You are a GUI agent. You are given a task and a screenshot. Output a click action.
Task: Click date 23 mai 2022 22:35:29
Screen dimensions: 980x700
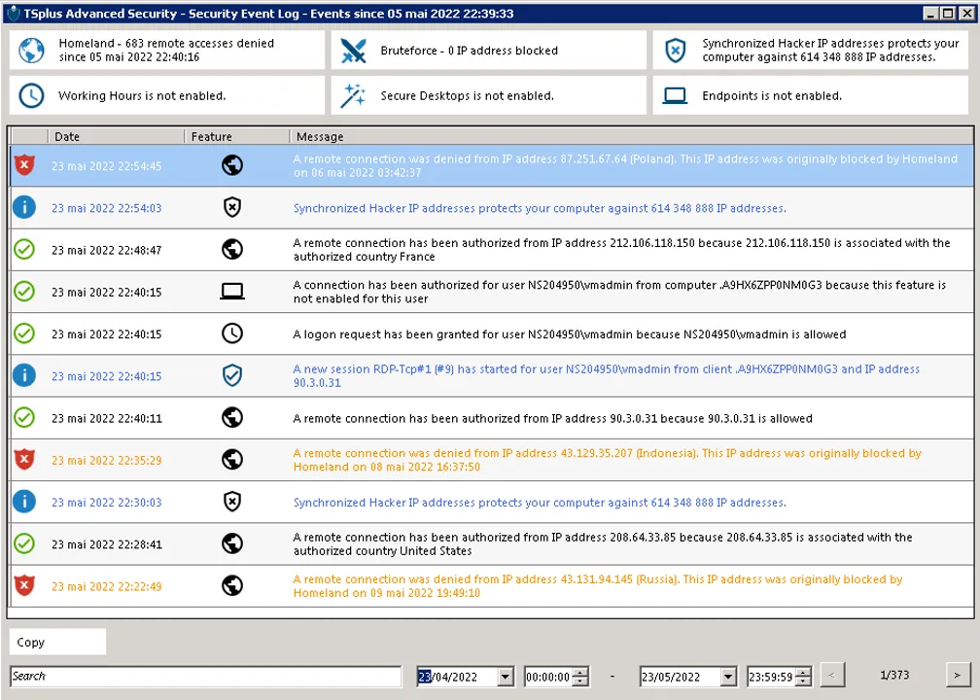coord(106,460)
